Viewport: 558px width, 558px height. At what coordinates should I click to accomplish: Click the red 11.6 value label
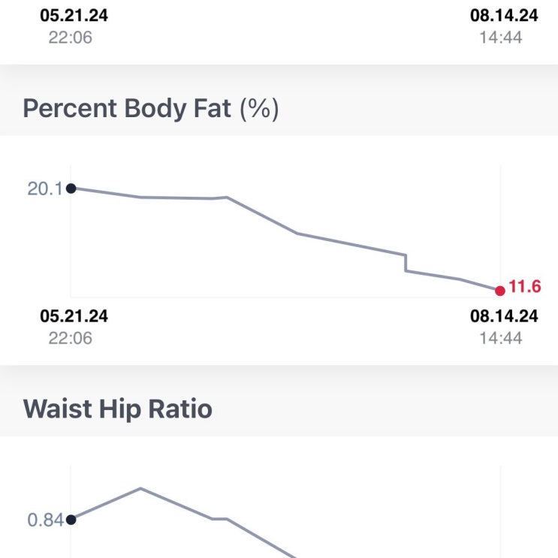coord(525,287)
